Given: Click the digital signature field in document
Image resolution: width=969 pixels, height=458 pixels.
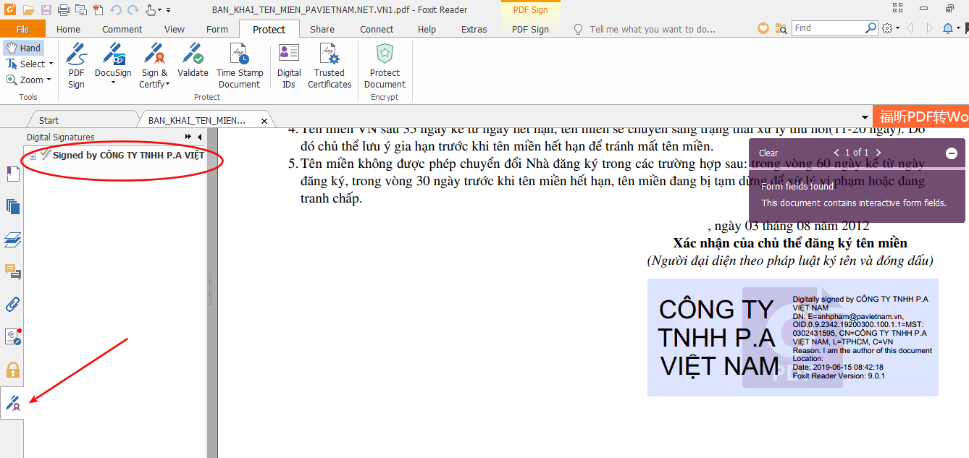Looking at the screenshot, I should (793, 338).
